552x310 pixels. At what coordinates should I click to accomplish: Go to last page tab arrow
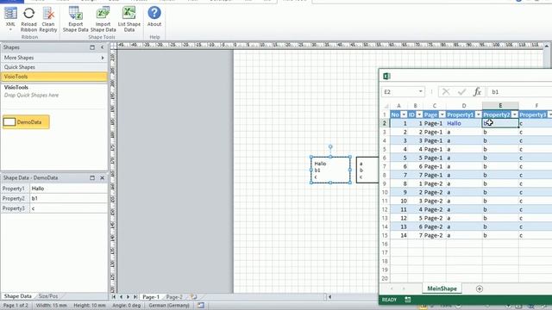coord(135,297)
